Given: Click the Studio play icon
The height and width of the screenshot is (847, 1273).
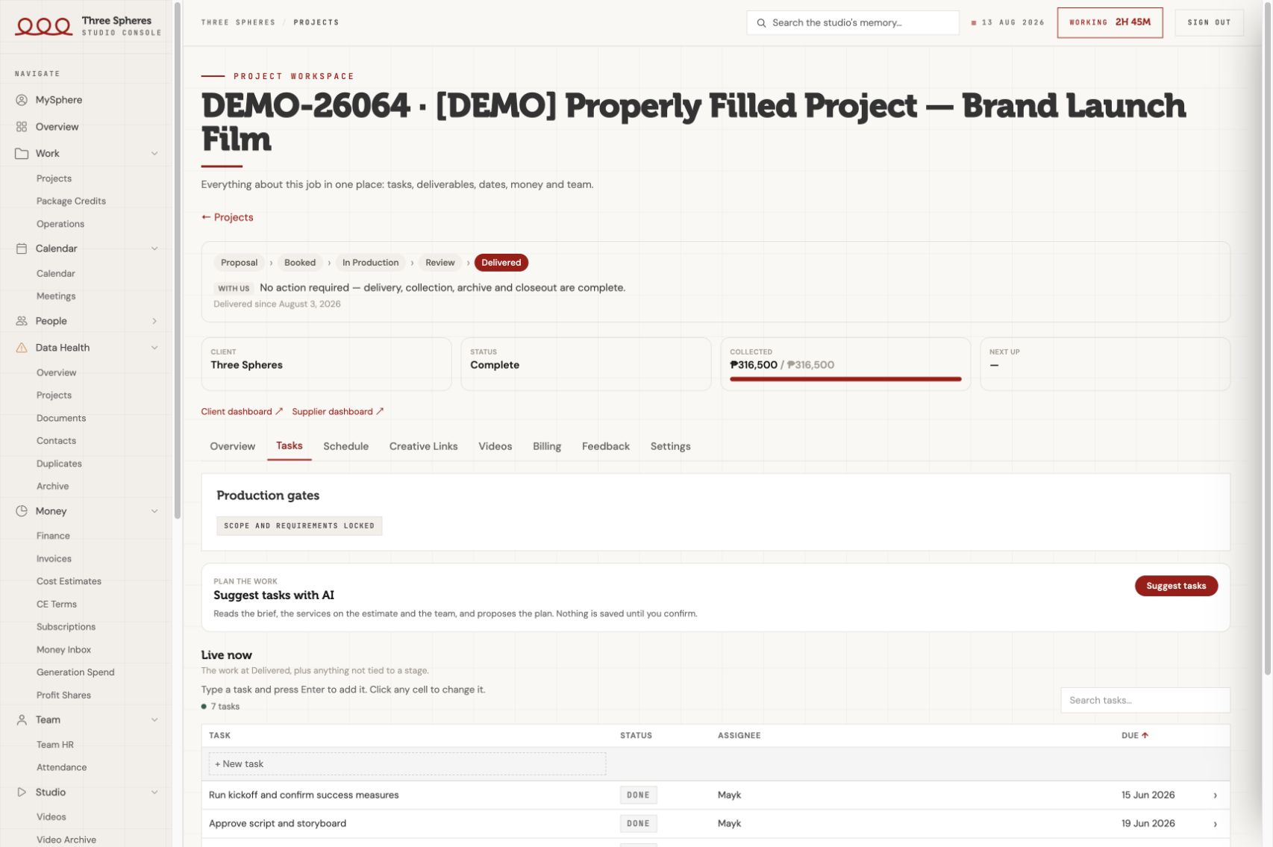Looking at the screenshot, I should click(x=22, y=793).
